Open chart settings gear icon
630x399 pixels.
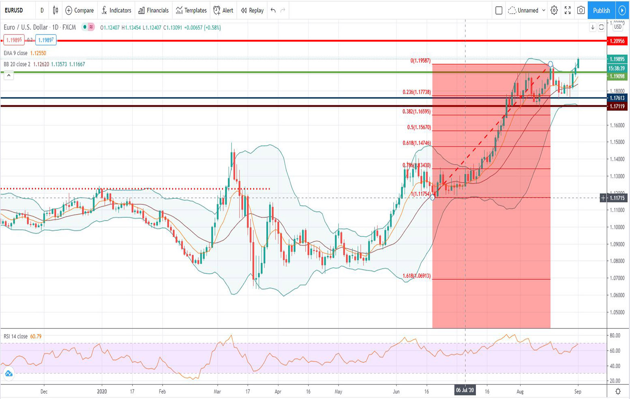554,11
